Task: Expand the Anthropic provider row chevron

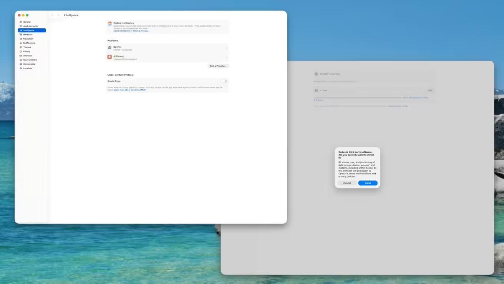Action: coord(226,57)
